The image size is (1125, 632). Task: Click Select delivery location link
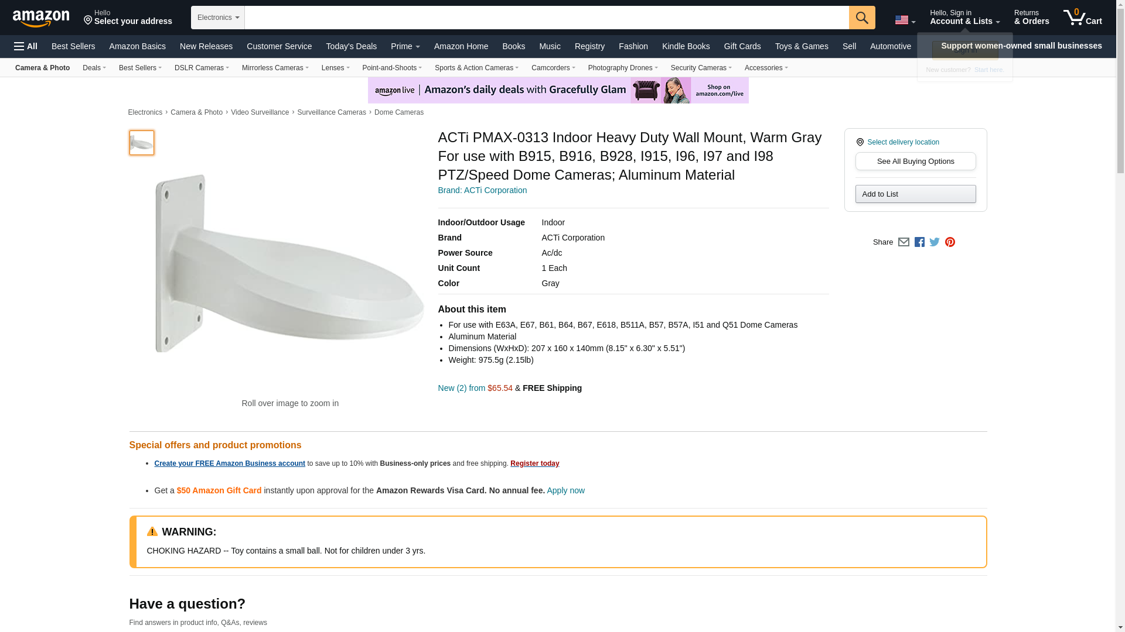[903, 142]
